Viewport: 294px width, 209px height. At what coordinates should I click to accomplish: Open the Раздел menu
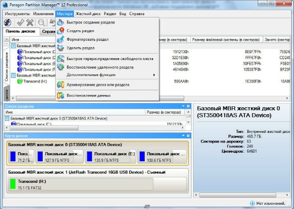(110, 14)
